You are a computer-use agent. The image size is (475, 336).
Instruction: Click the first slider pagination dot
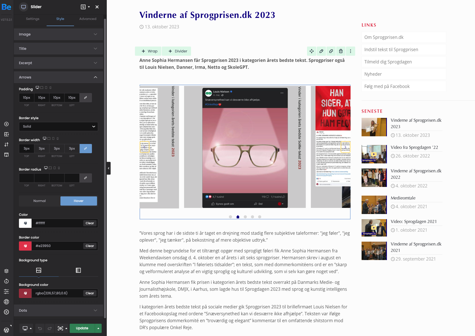coord(230,217)
